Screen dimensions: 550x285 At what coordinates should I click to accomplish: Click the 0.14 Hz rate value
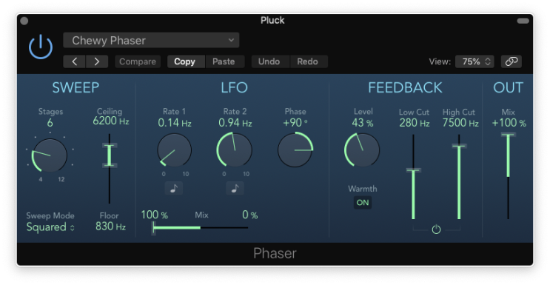[x=175, y=123]
